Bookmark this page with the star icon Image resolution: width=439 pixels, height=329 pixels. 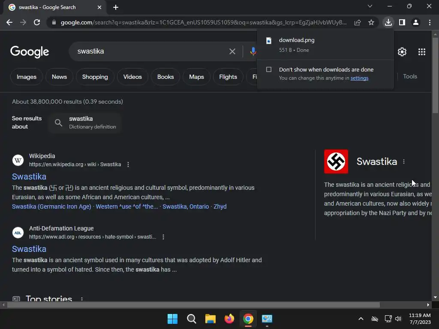371,22
